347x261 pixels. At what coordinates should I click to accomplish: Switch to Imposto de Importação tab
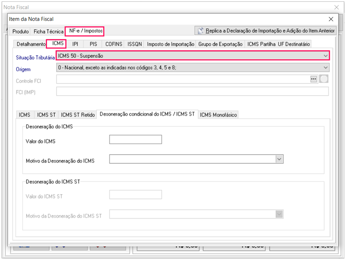pyautogui.click(x=171, y=44)
